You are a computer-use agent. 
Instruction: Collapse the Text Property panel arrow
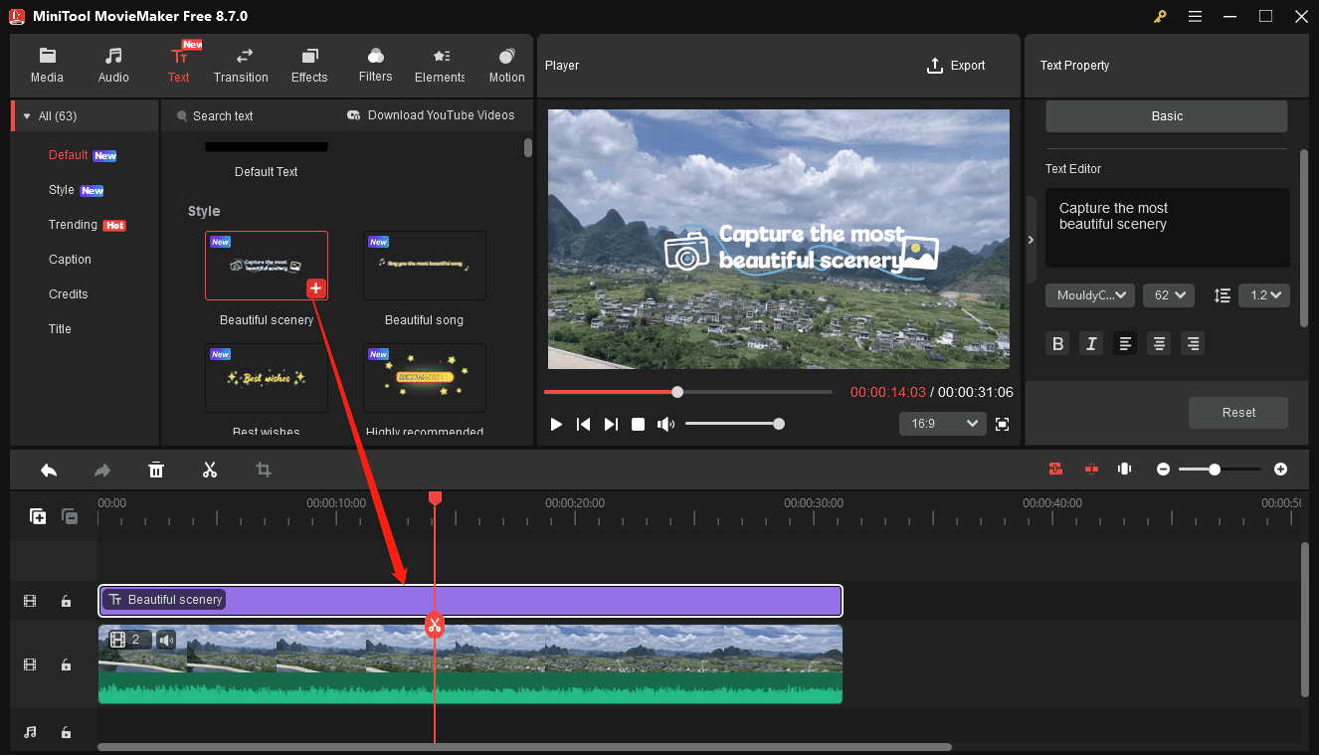coord(1031,240)
